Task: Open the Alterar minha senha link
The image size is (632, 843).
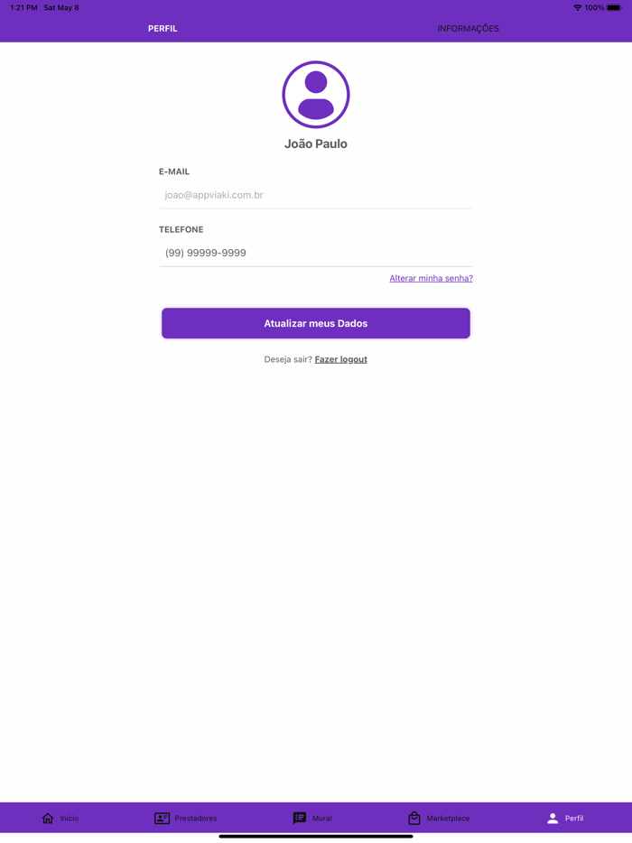Action: click(x=431, y=278)
